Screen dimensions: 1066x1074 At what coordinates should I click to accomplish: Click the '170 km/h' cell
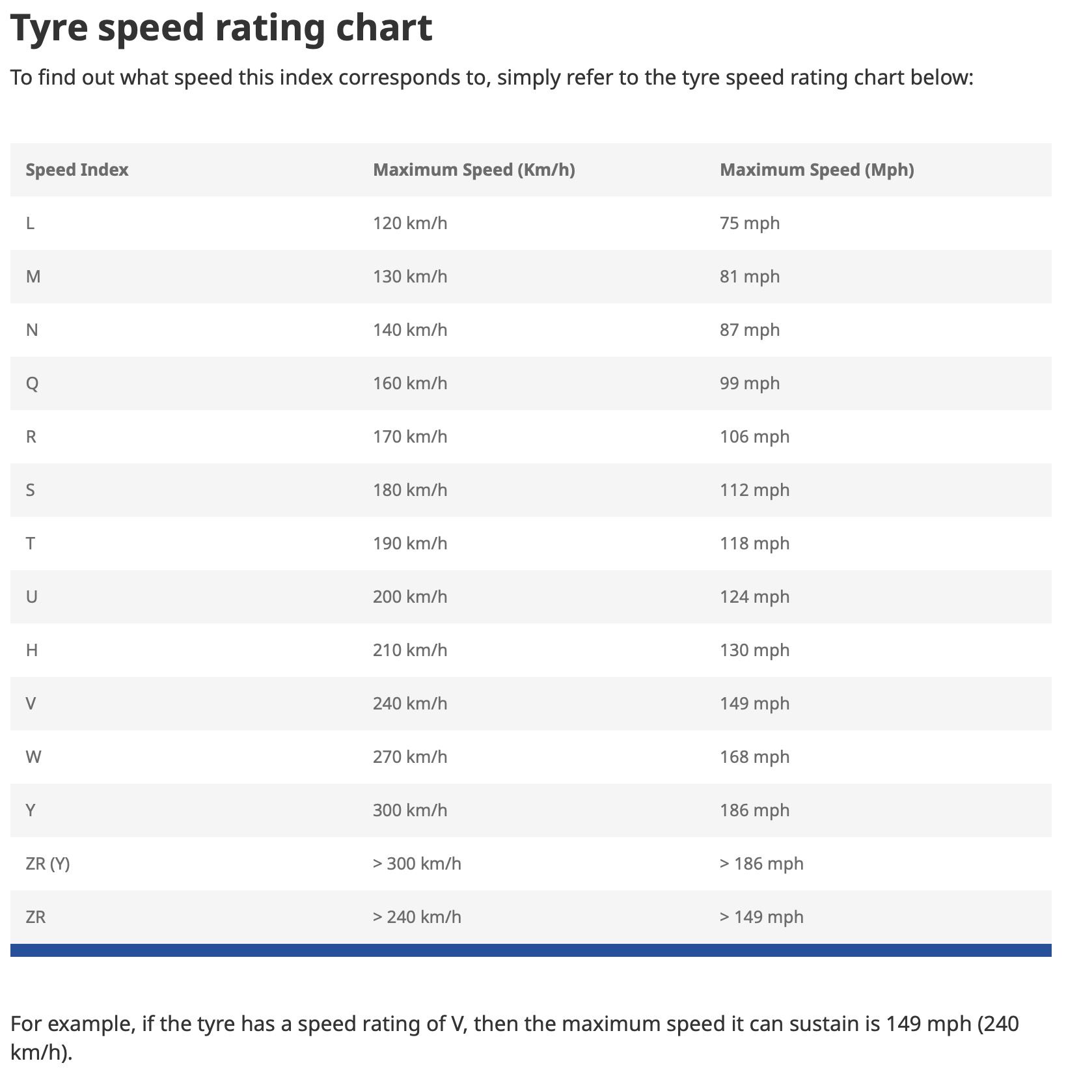pos(410,437)
